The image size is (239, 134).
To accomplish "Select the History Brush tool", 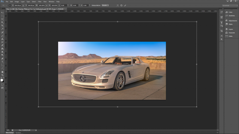I will point(2,42).
